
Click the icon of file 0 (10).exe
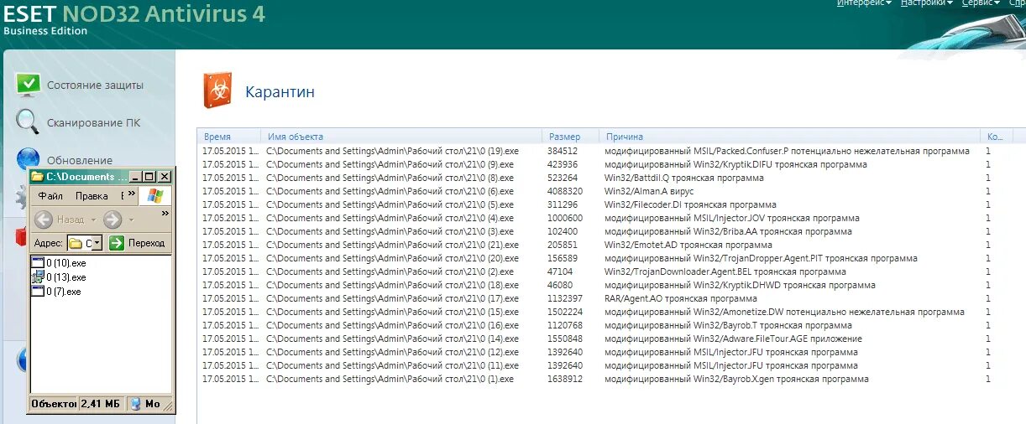click(38, 263)
